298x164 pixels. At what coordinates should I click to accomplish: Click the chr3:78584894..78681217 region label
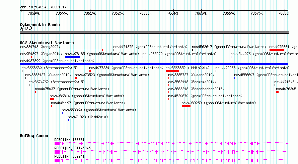click(x=43, y=7)
